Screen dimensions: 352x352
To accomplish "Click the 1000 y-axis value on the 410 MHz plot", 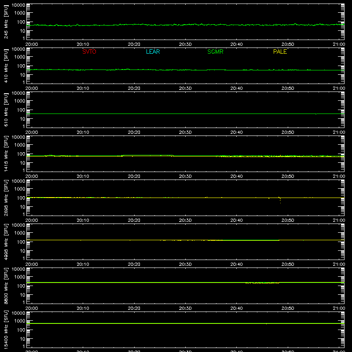I will point(20,57).
